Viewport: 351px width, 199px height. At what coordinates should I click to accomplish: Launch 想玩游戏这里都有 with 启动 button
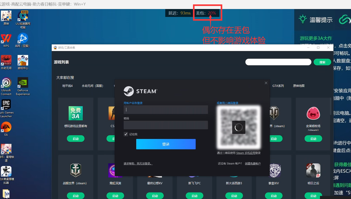76,139
